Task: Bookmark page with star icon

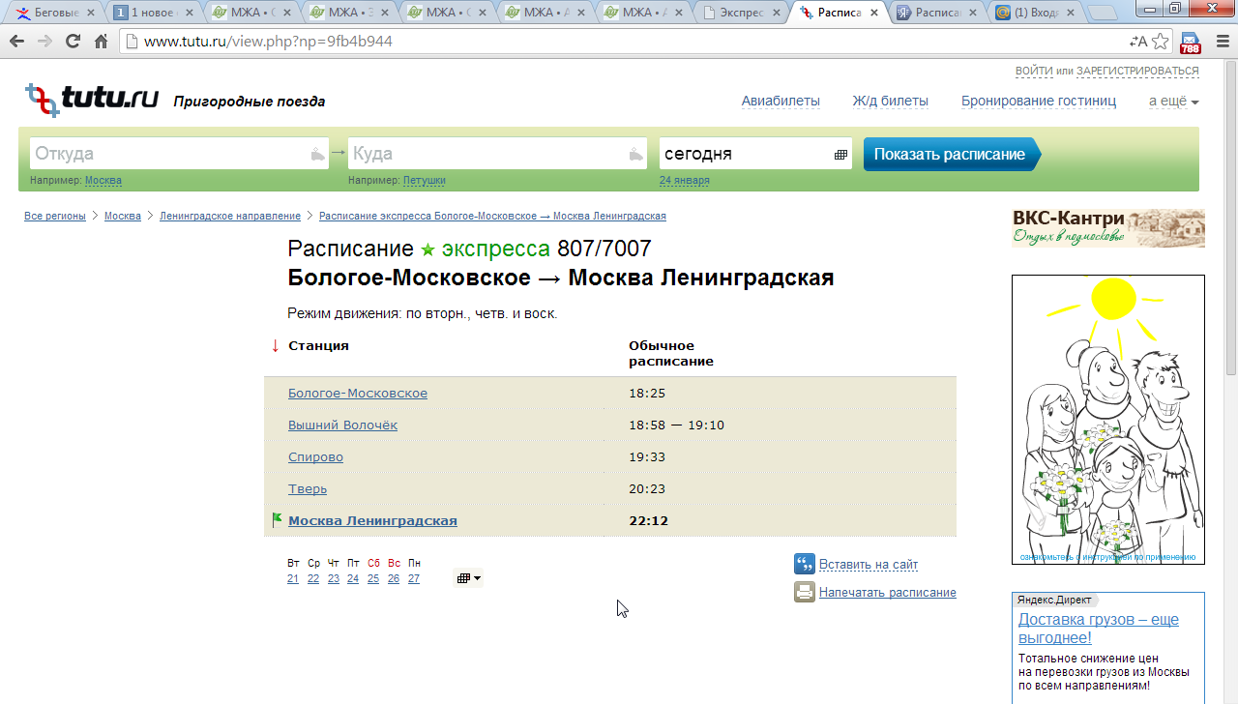Action: [1161, 42]
